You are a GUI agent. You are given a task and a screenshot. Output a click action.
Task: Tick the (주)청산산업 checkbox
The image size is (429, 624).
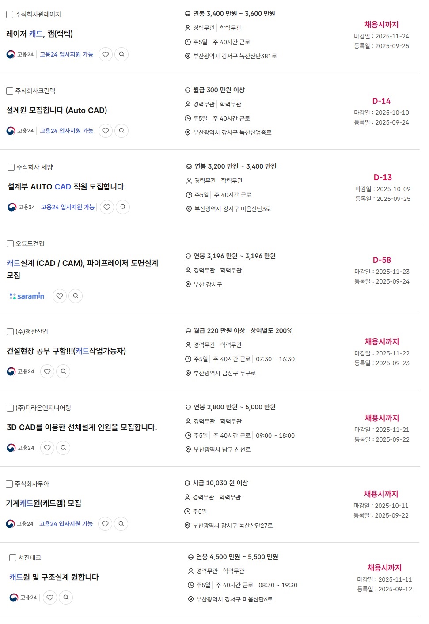pyautogui.click(x=10, y=332)
